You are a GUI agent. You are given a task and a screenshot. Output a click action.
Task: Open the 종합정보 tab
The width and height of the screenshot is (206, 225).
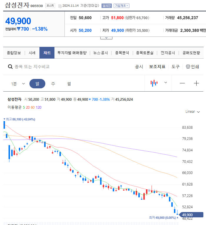[x=14, y=53]
